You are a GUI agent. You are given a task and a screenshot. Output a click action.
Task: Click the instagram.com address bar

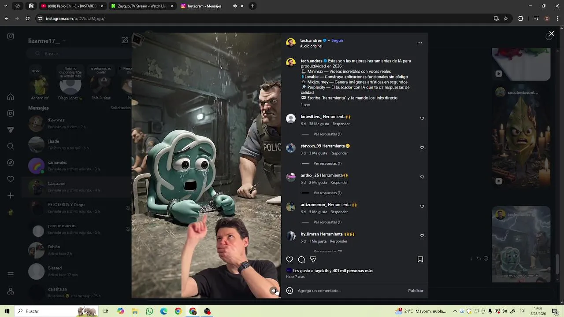(264, 18)
